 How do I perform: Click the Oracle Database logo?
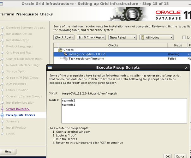coord(168,15)
